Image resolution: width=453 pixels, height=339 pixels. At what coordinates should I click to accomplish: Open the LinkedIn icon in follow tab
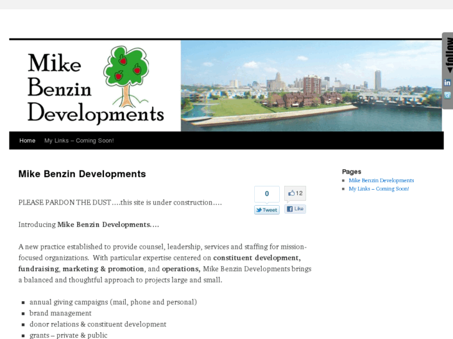pyautogui.click(x=447, y=83)
